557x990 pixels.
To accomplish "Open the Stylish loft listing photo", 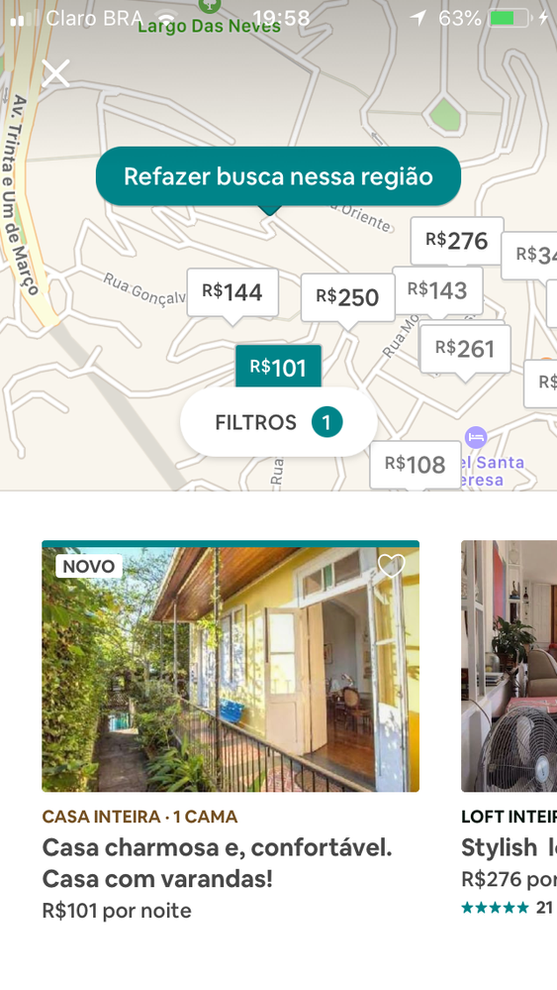I will pos(510,666).
